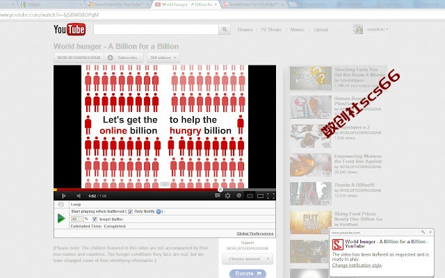This screenshot has width=445, height=278.
Task: Open Movies link
Action: tap(297, 29)
